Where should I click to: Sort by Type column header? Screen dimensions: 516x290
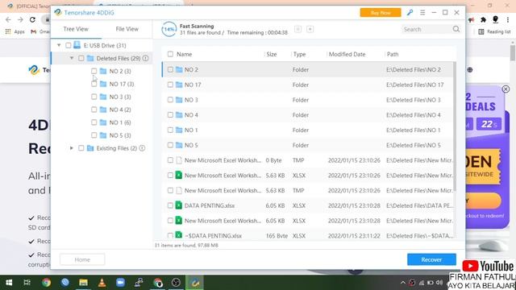point(299,54)
